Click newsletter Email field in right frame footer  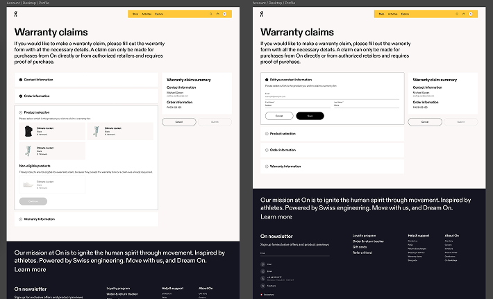295,253
